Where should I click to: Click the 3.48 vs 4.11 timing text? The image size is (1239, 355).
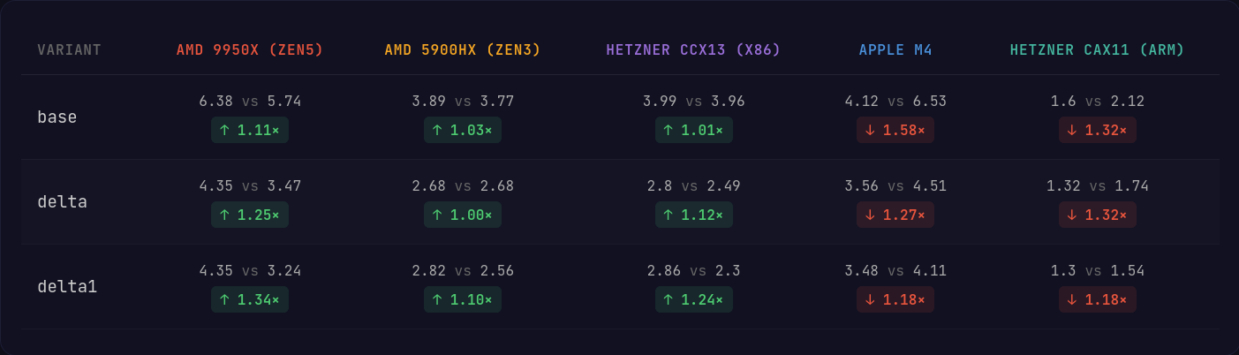895,271
